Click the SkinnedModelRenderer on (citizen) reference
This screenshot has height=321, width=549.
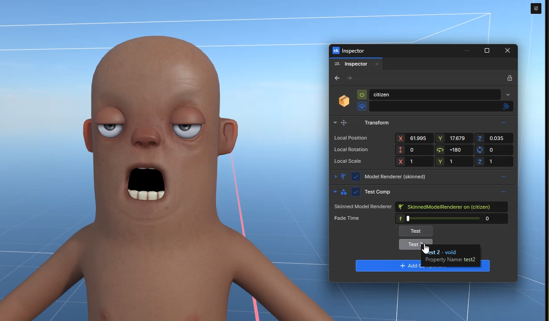[451, 207]
